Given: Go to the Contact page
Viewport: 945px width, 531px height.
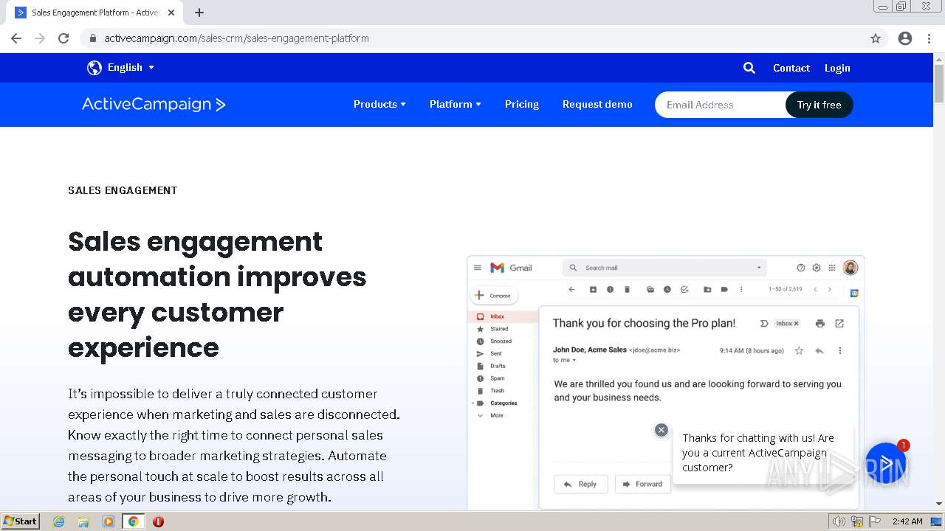Looking at the screenshot, I should [791, 68].
